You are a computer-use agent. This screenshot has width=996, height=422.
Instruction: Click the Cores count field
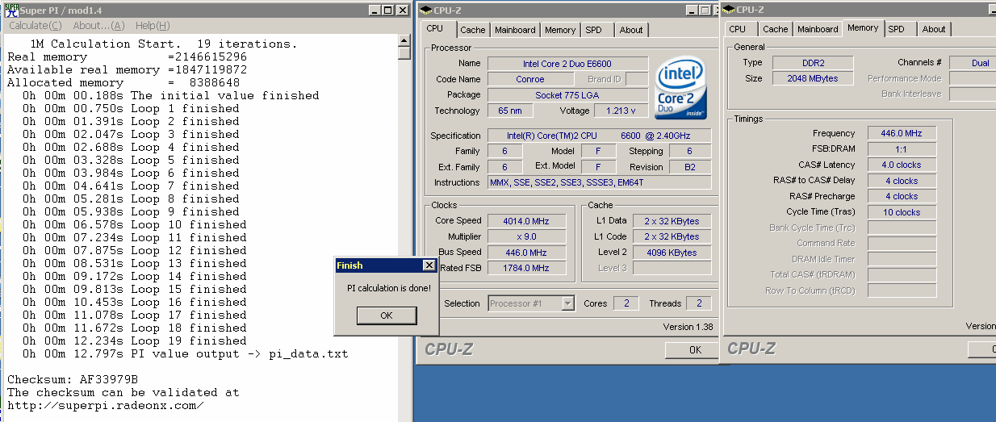point(626,303)
